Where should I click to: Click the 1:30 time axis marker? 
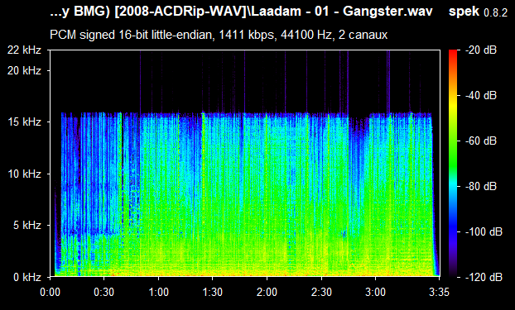click(x=213, y=292)
